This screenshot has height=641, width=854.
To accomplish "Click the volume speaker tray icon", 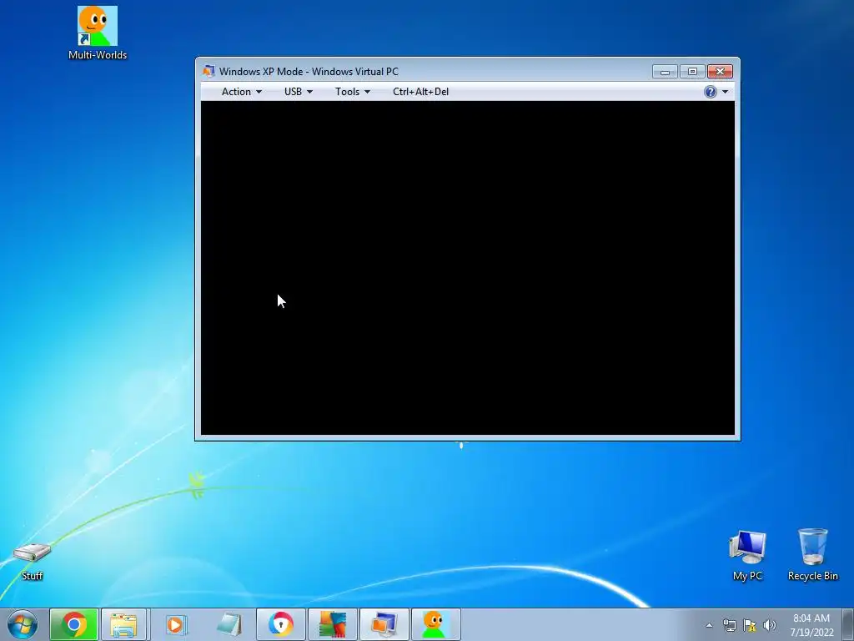I will pyautogui.click(x=769, y=625).
